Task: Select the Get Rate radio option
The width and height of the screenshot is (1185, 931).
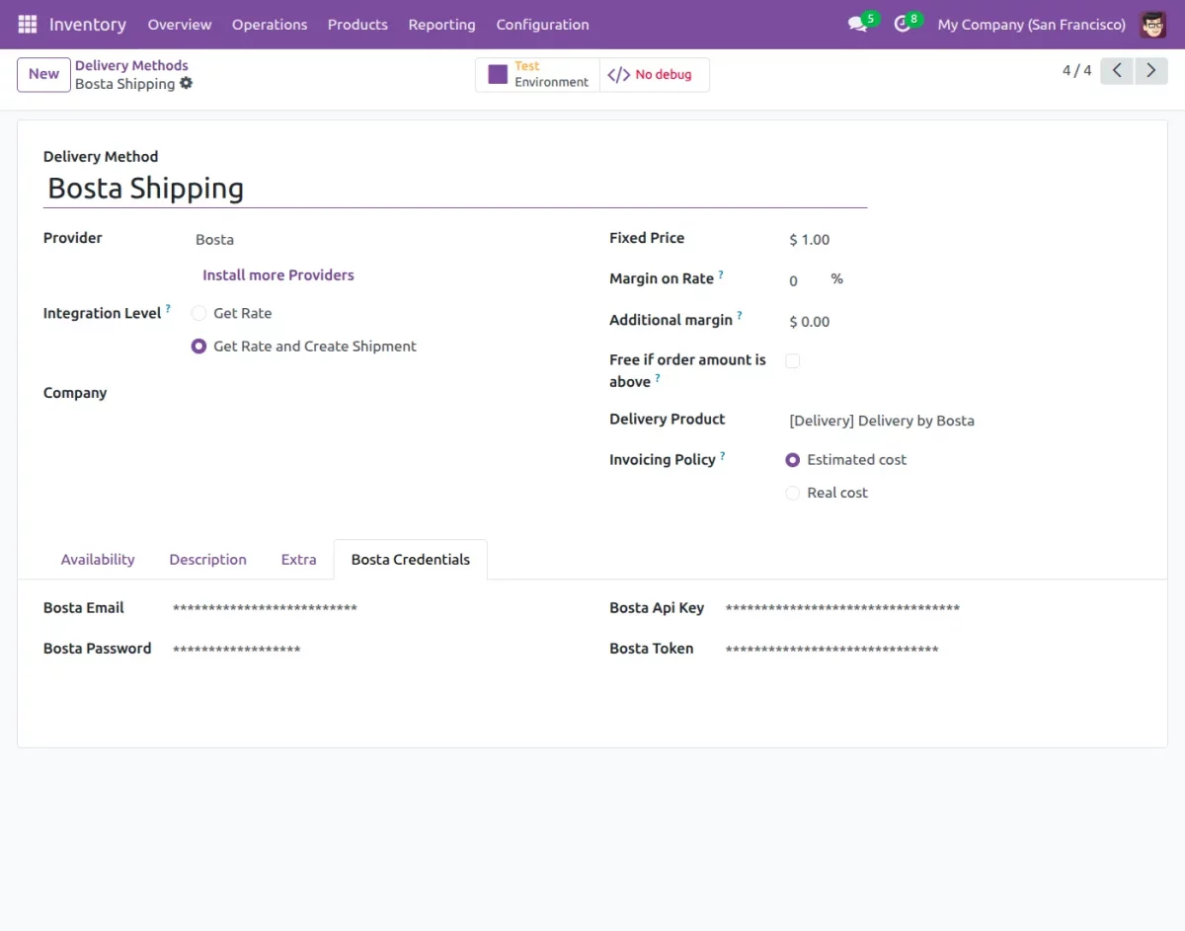Action: tap(199, 313)
